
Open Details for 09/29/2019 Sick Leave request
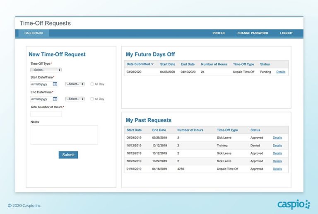[x=277, y=138]
